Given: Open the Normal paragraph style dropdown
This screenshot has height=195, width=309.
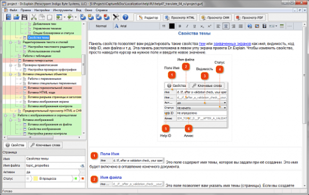Looking at the screenshot, I should tap(101, 26).
